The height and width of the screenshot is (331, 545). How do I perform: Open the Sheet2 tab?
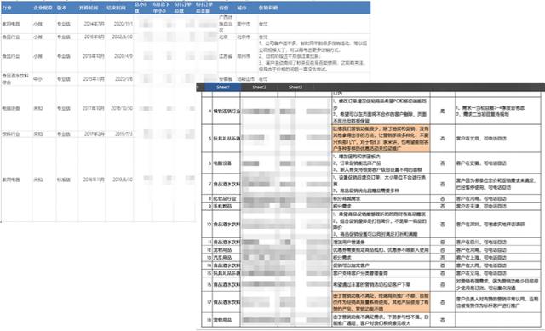point(259,87)
